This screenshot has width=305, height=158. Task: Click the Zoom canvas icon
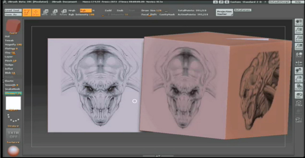(x=299, y=30)
